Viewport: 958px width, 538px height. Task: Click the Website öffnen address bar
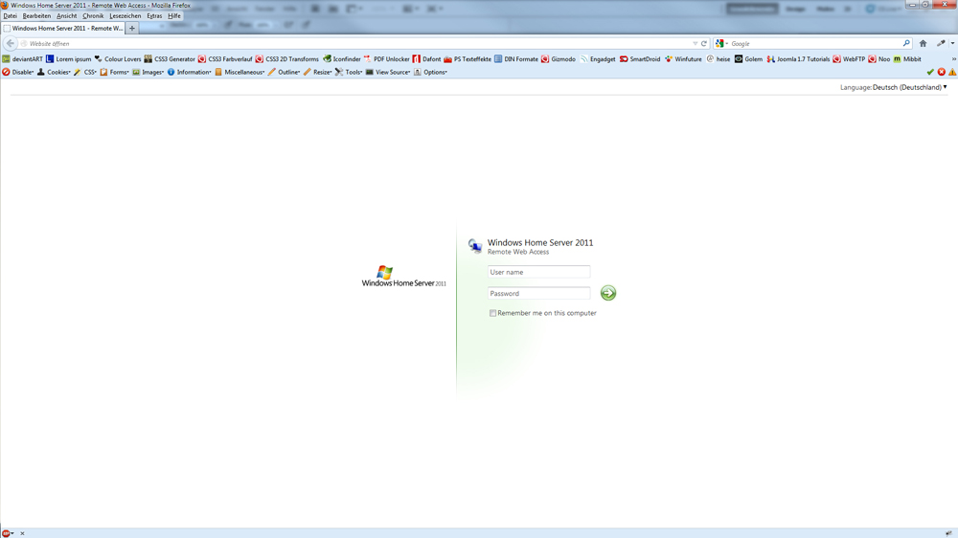[x=357, y=43]
